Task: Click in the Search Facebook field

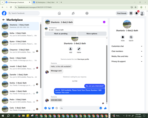Action: pos(24,13)
